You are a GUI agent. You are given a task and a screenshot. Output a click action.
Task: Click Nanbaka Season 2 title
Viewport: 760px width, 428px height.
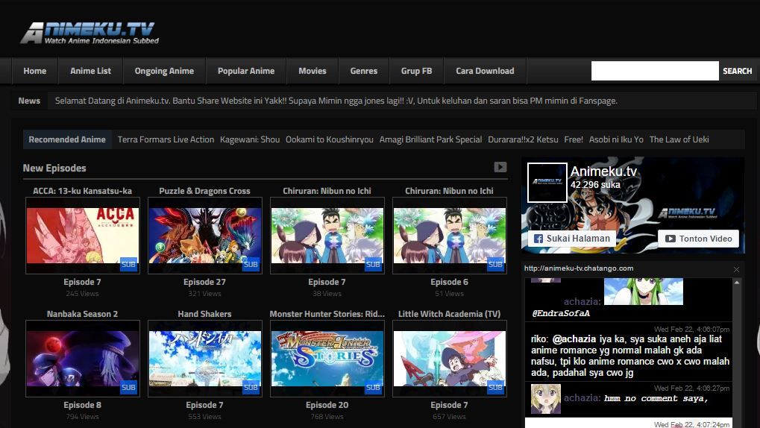[x=82, y=314]
